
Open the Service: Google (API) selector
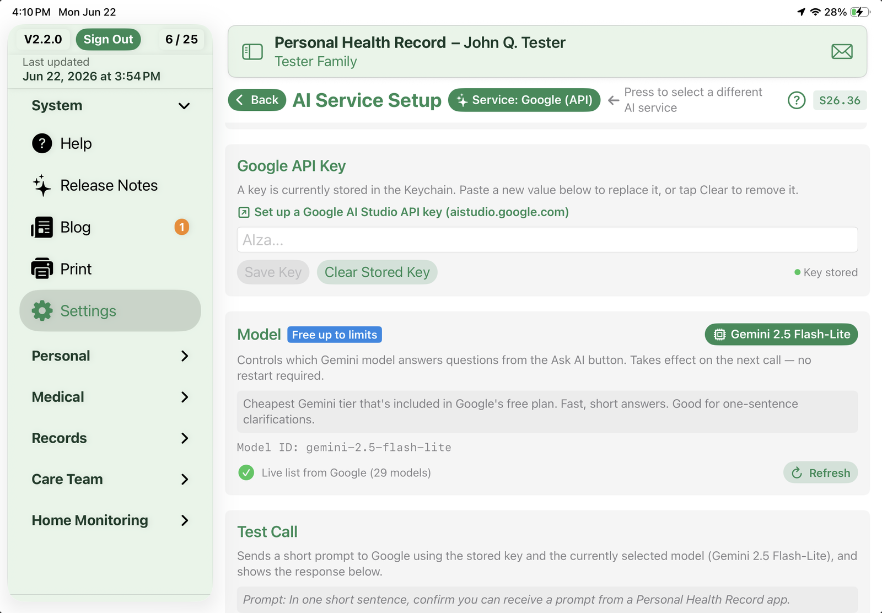524,100
